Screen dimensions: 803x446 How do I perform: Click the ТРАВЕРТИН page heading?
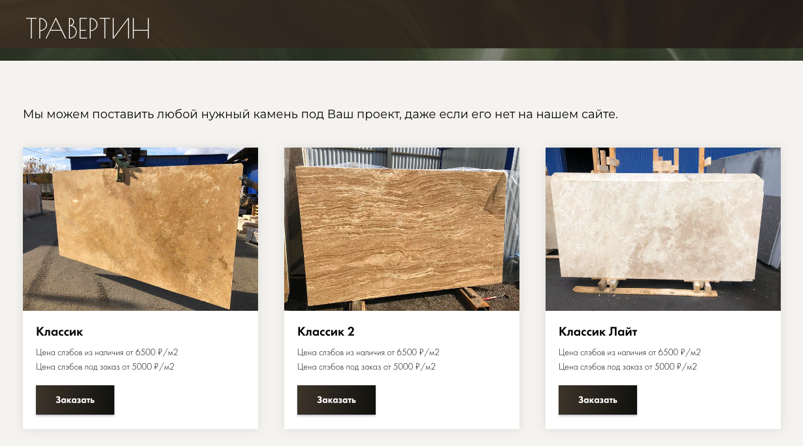pos(88,28)
